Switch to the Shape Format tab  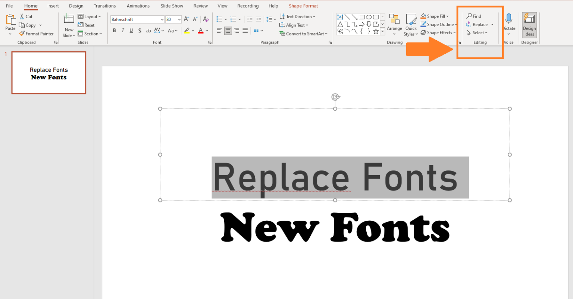(x=303, y=6)
